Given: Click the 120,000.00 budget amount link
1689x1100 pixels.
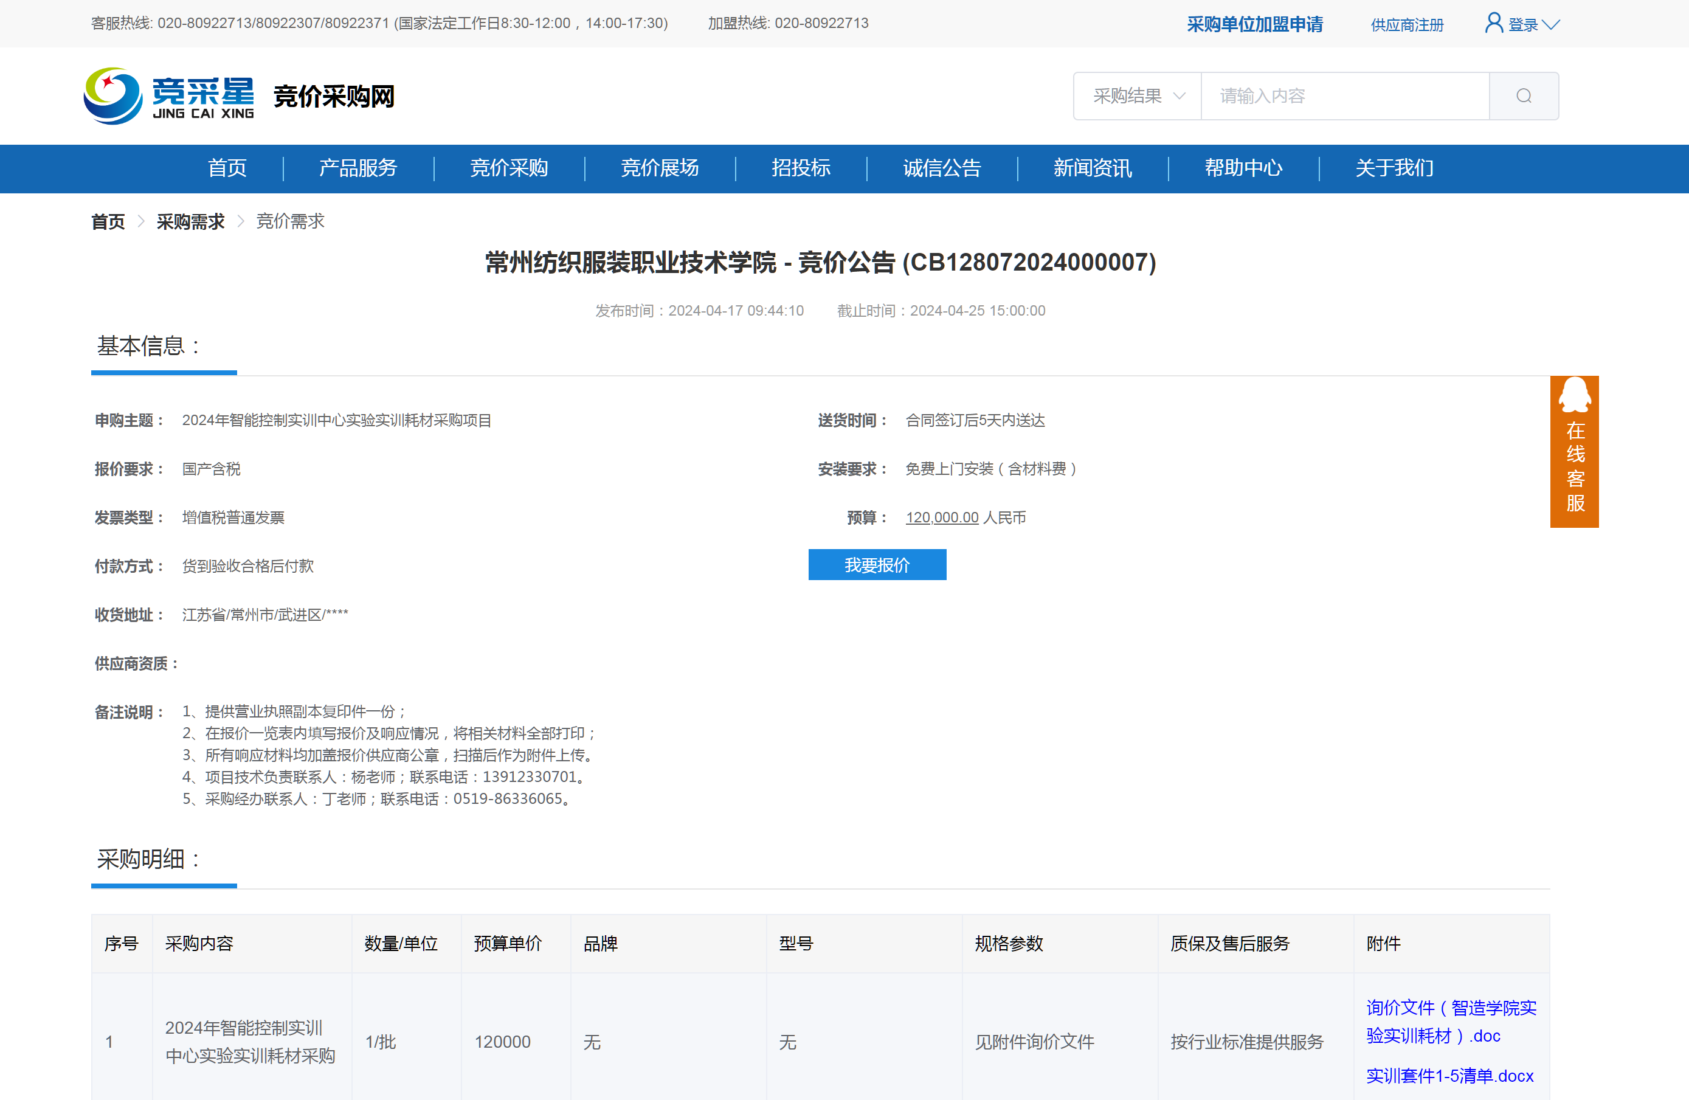Looking at the screenshot, I should click(941, 517).
